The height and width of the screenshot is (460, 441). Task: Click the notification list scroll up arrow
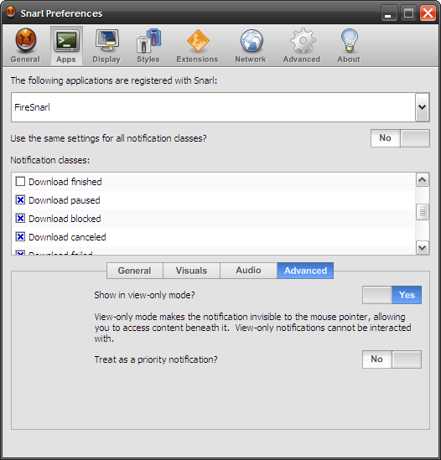click(x=423, y=180)
